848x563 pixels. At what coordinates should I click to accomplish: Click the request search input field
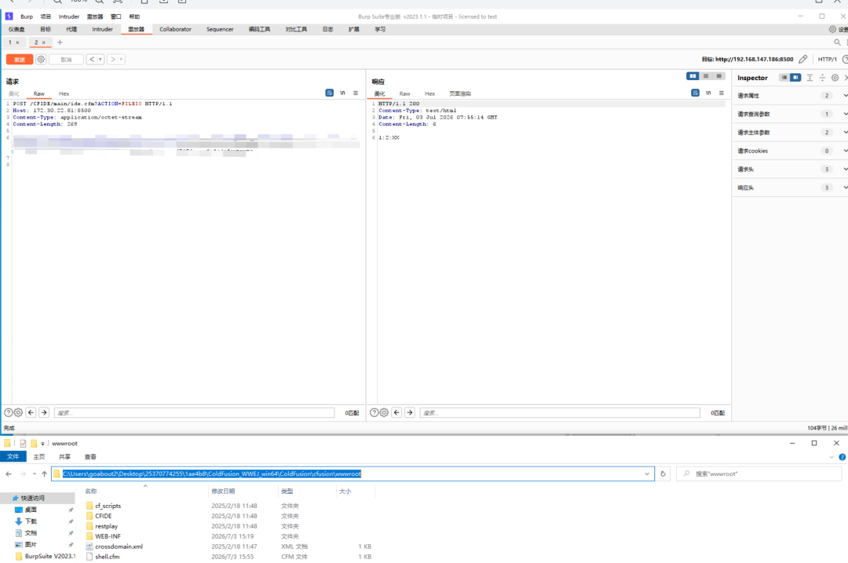coord(194,413)
